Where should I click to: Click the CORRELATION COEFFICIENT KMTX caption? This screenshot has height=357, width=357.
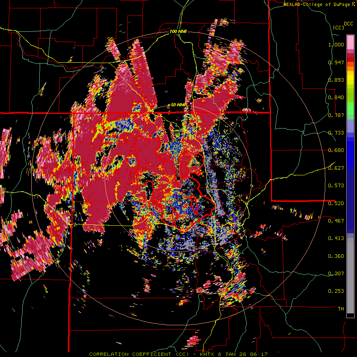(178, 354)
